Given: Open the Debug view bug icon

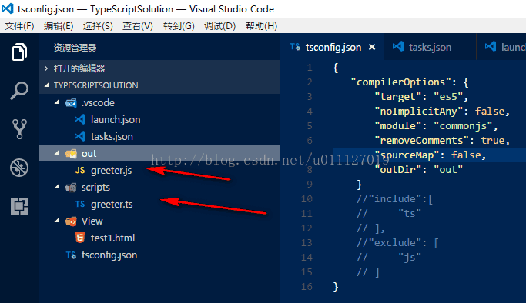Looking at the screenshot, I should click(19, 168).
